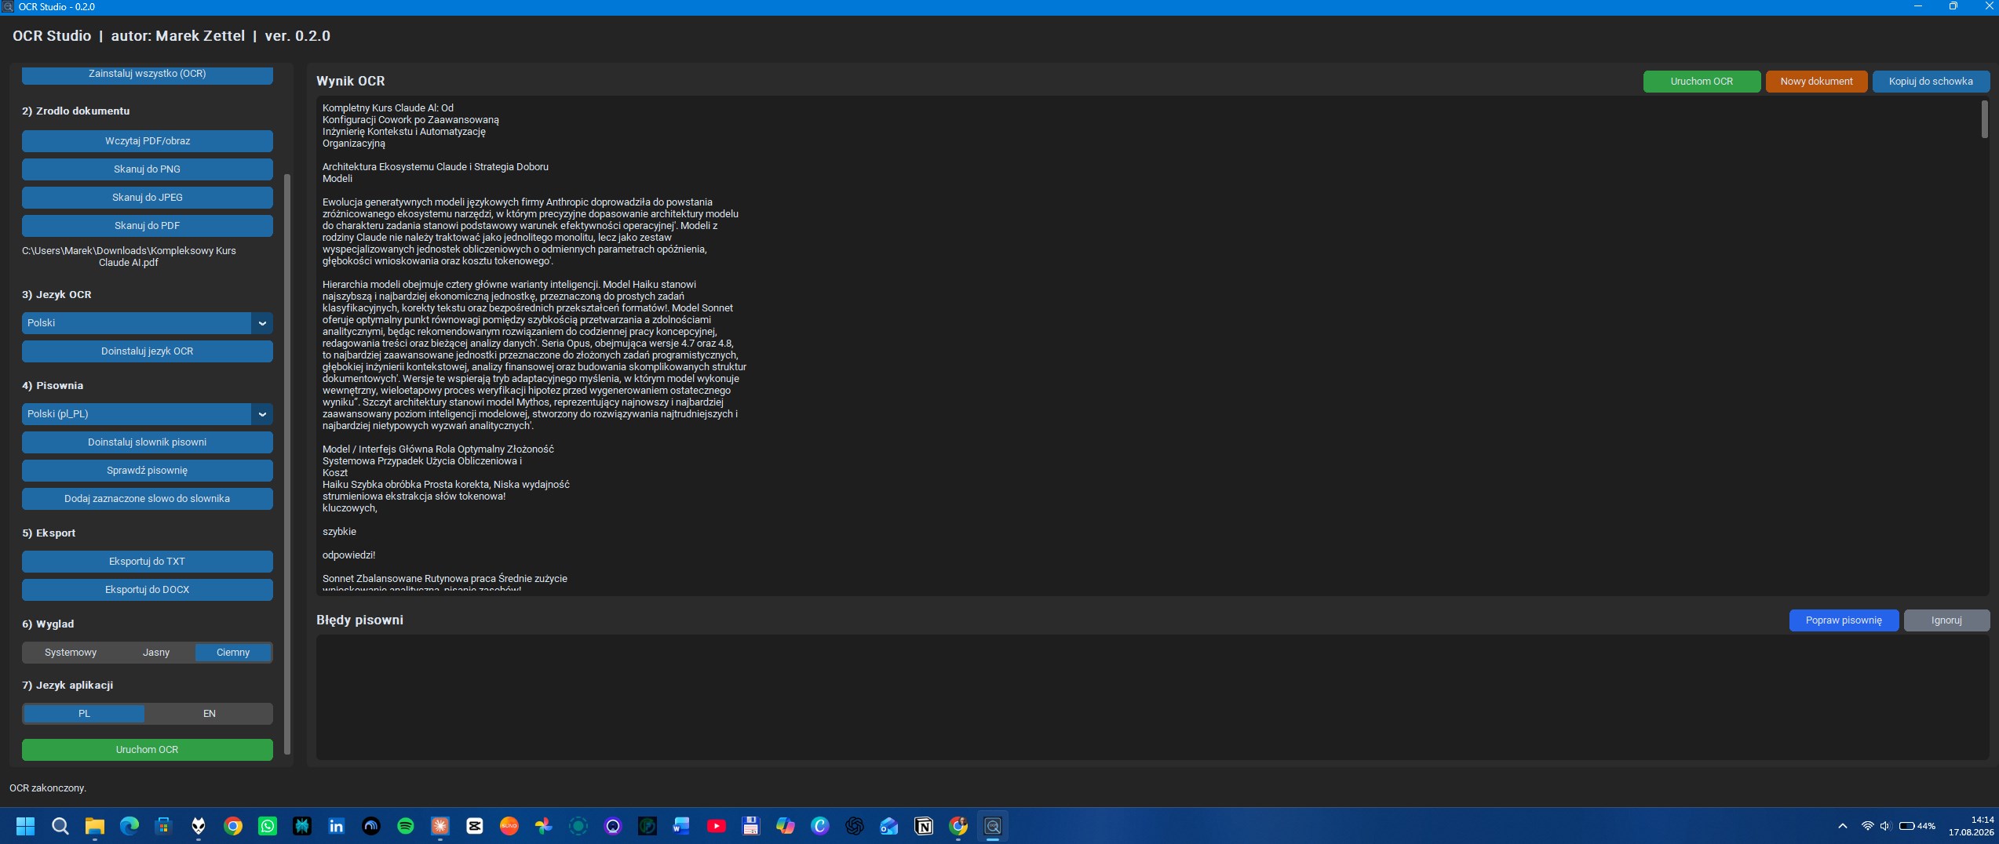Show hidden icons in the system tray
The height and width of the screenshot is (844, 1999).
click(1842, 826)
